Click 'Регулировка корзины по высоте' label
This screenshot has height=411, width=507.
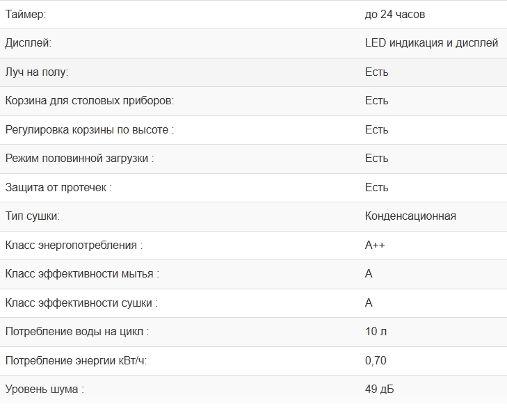click(x=89, y=129)
